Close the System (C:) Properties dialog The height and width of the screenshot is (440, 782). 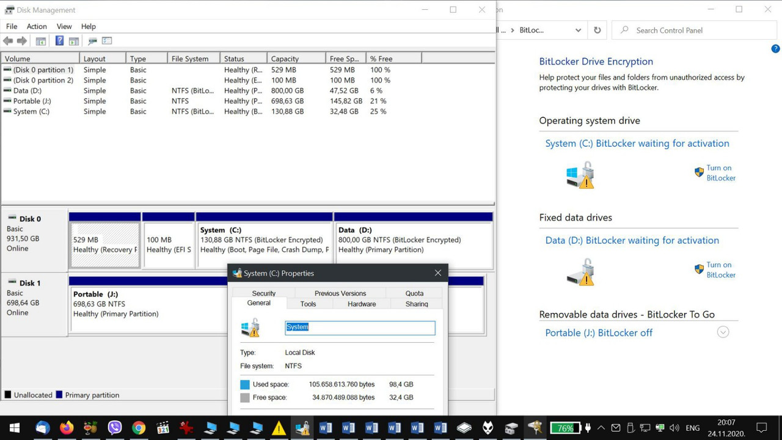(437, 273)
